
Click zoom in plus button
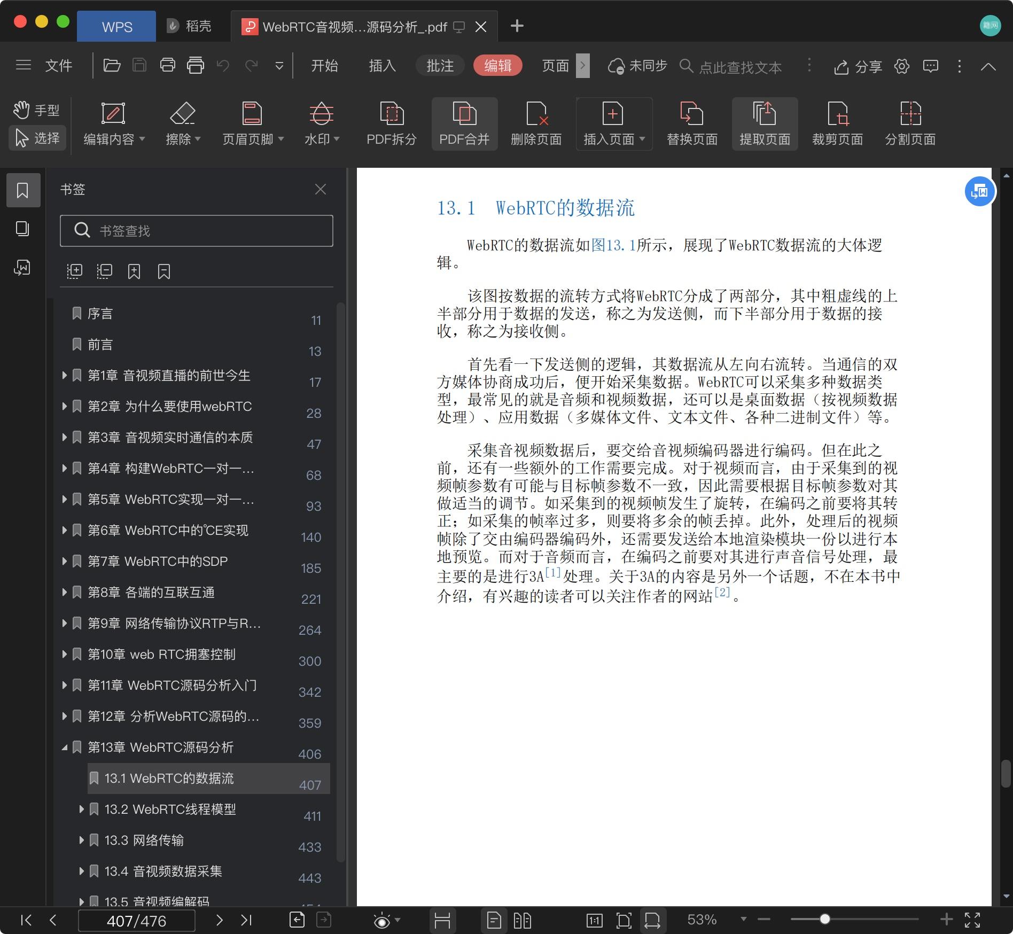click(x=946, y=919)
